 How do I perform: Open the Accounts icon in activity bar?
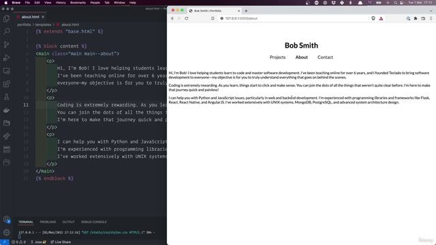[6, 219]
